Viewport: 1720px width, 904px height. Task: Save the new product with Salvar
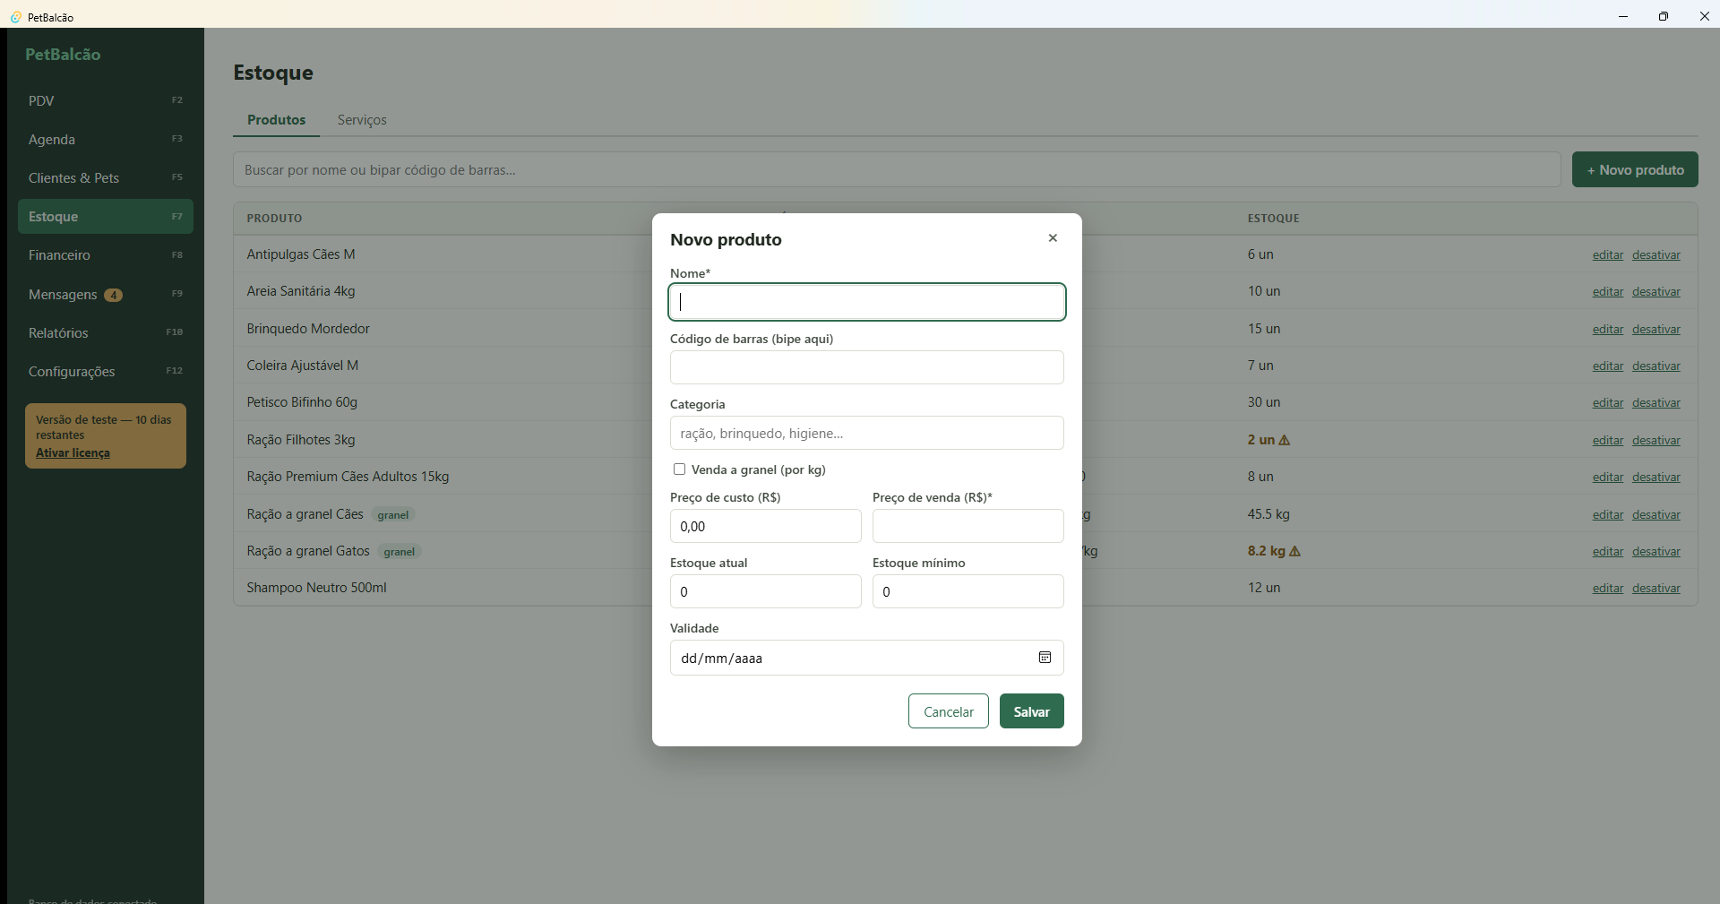[1032, 711]
